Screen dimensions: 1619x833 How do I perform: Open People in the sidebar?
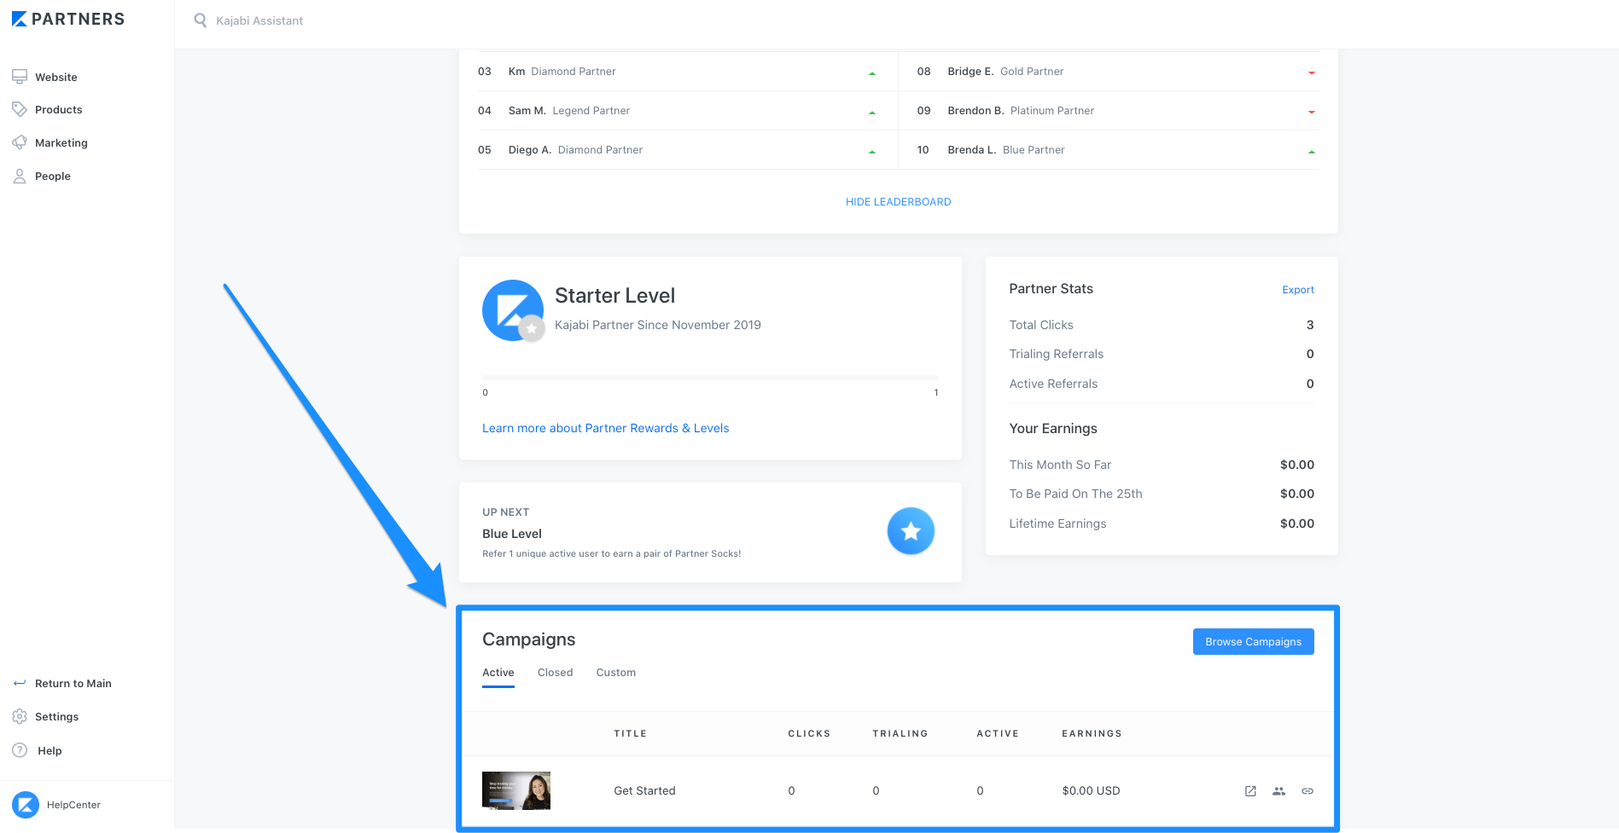[53, 176]
